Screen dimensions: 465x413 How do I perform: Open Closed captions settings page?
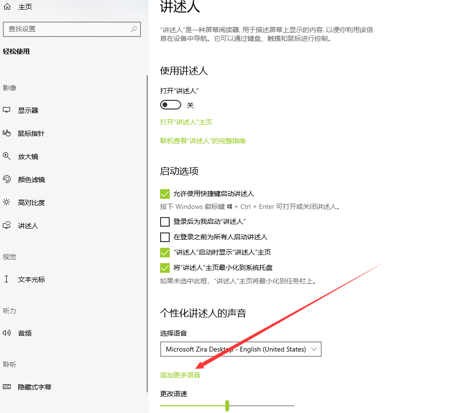35,387
